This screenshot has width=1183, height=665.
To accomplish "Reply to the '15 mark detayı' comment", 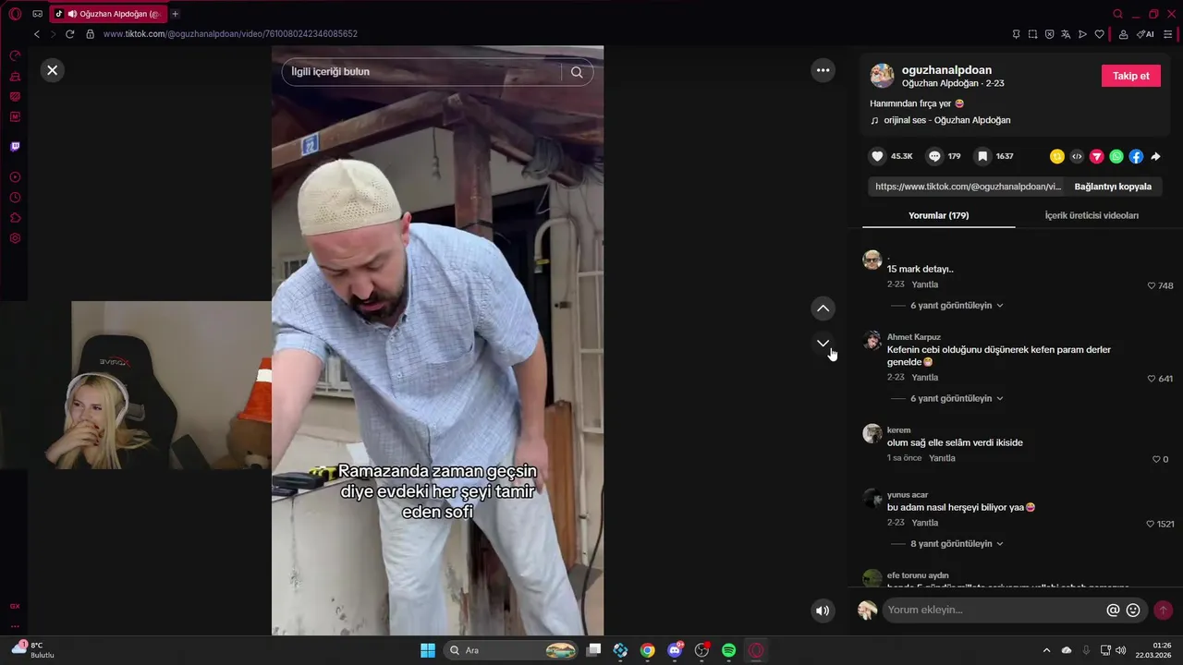I will click(924, 284).
